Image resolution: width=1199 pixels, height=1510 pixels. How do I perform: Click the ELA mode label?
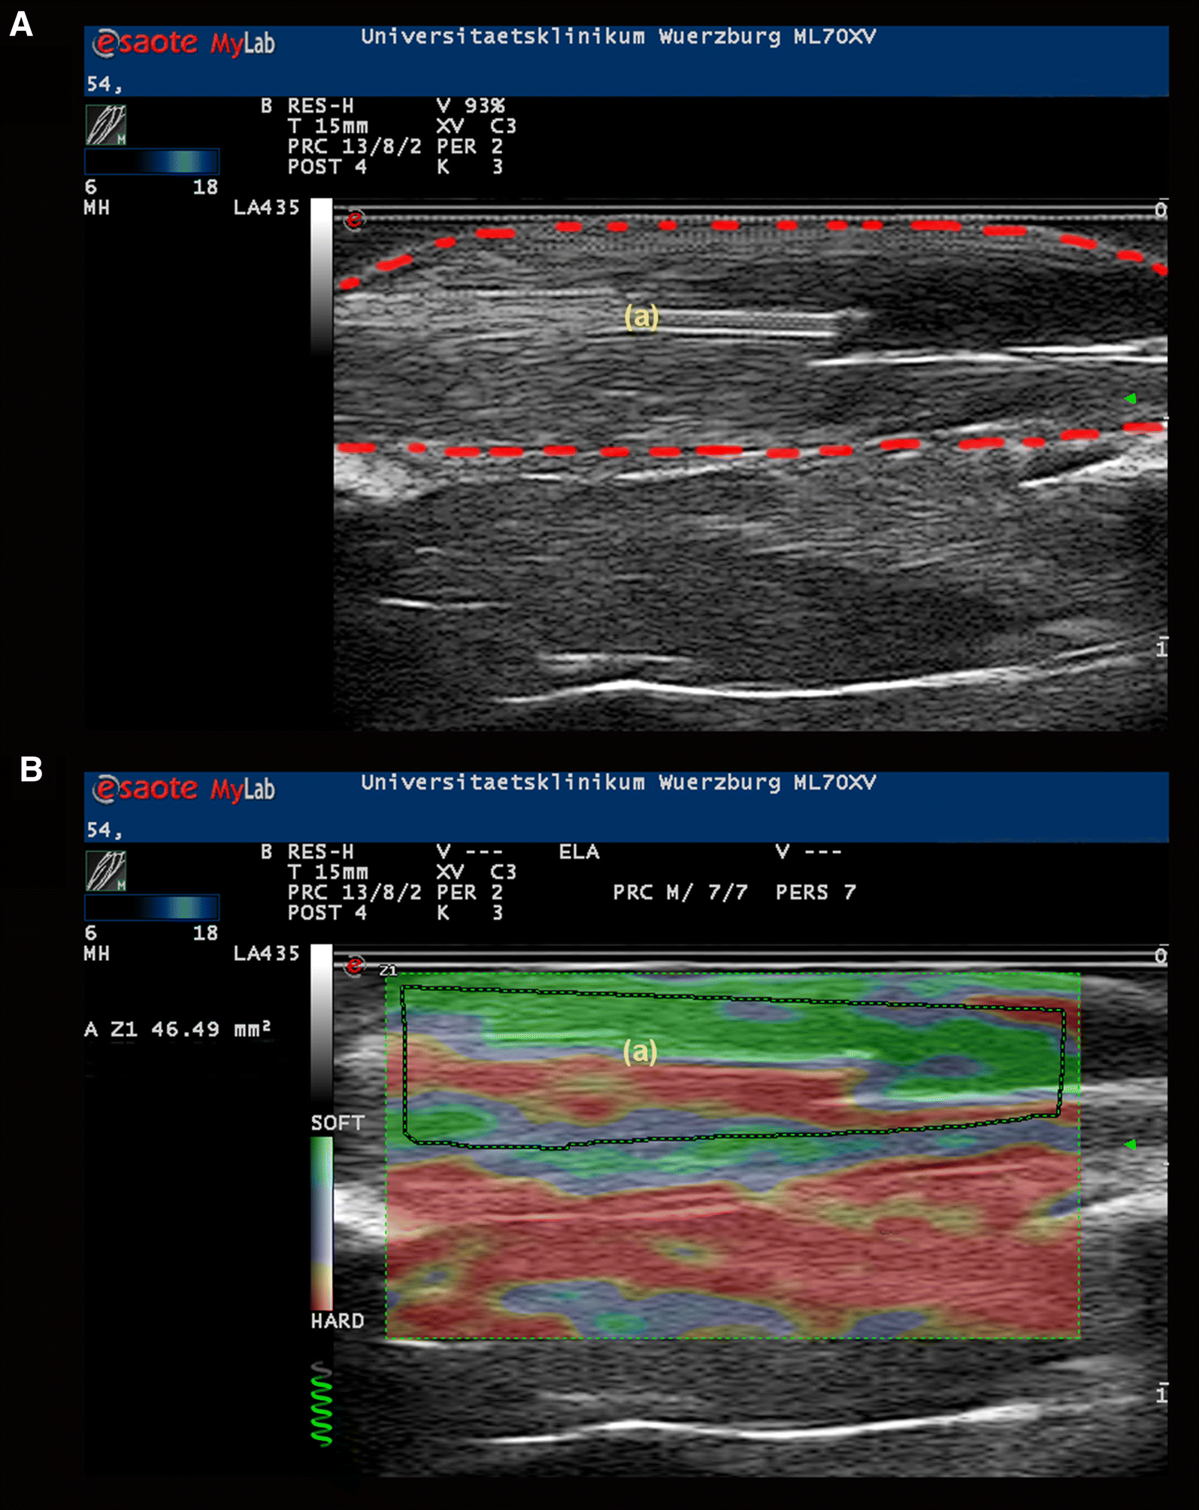[x=579, y=852]
